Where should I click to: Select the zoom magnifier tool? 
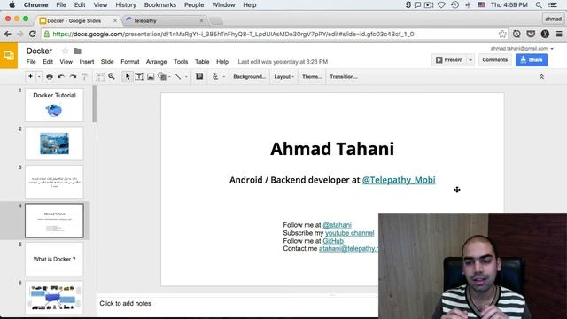click(x=112, y=77)
